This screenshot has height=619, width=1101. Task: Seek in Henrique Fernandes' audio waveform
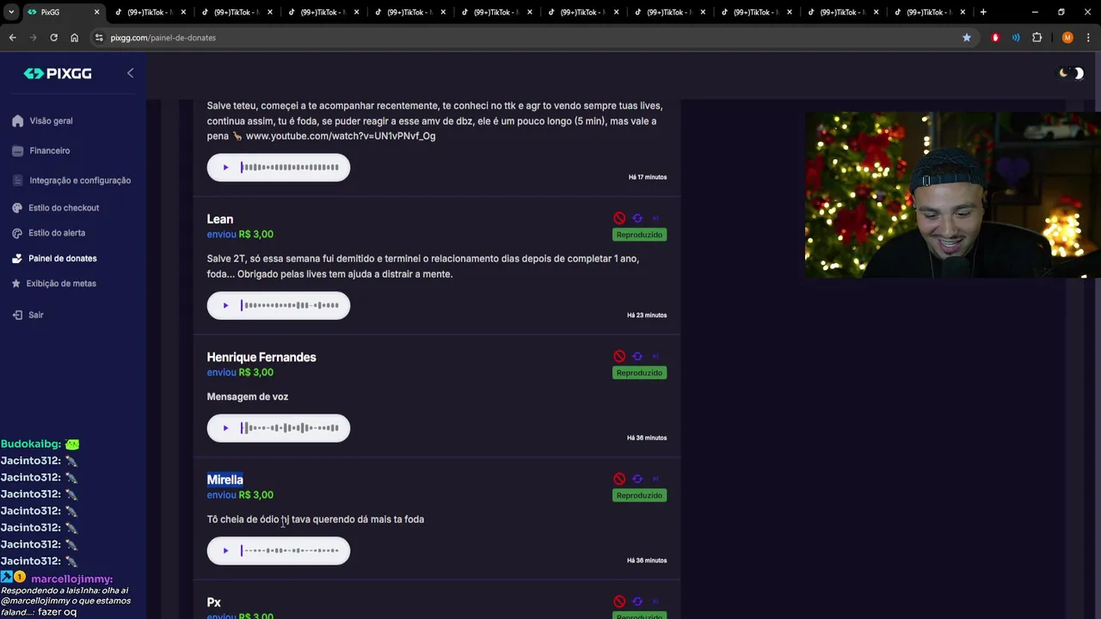[290, 428]
